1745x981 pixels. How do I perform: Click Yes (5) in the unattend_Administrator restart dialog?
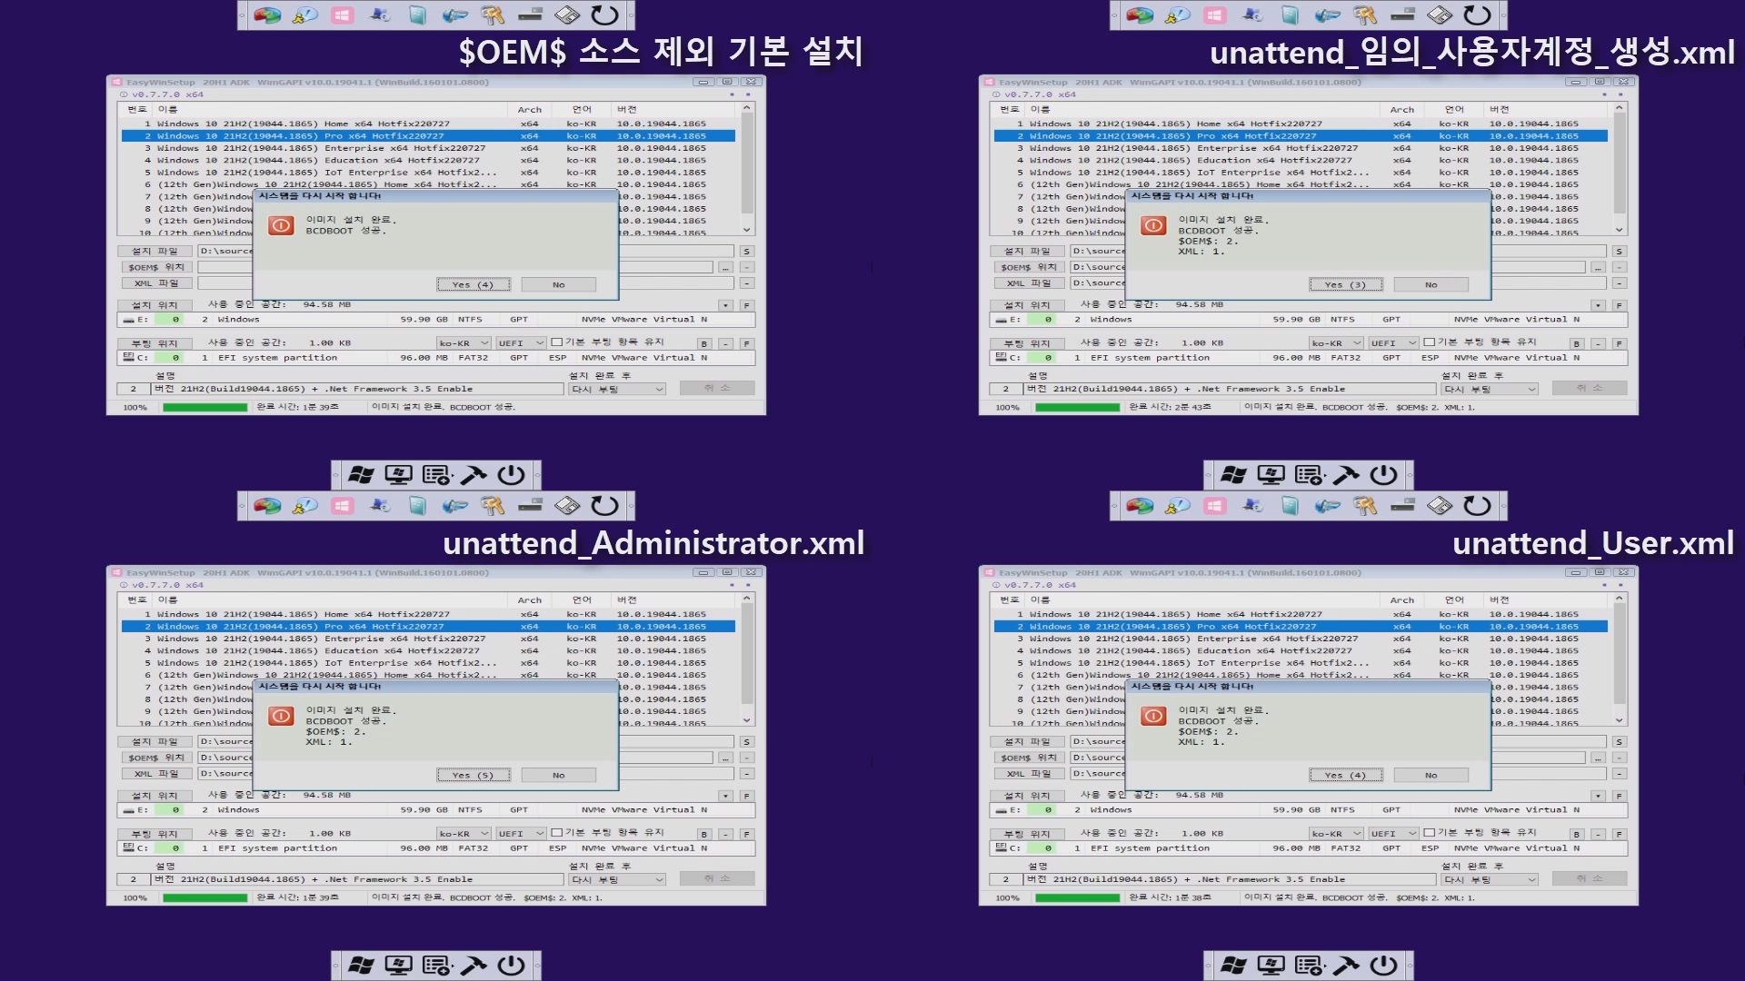coord(473,775)
